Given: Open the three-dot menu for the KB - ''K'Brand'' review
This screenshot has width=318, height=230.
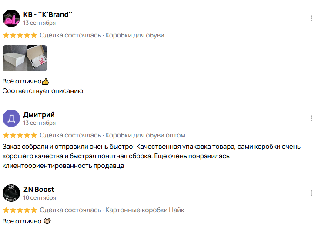Looking at the screenshot, I should pyautogui.click(x=311, y=18).
